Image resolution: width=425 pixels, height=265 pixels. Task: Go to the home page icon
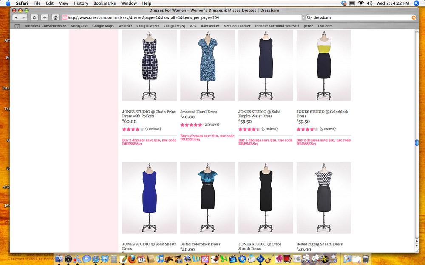pos(56,17)
